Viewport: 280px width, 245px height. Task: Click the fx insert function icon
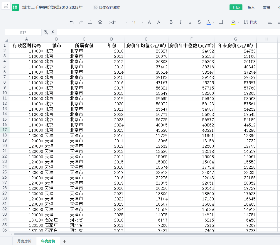[x=53, y=32]
